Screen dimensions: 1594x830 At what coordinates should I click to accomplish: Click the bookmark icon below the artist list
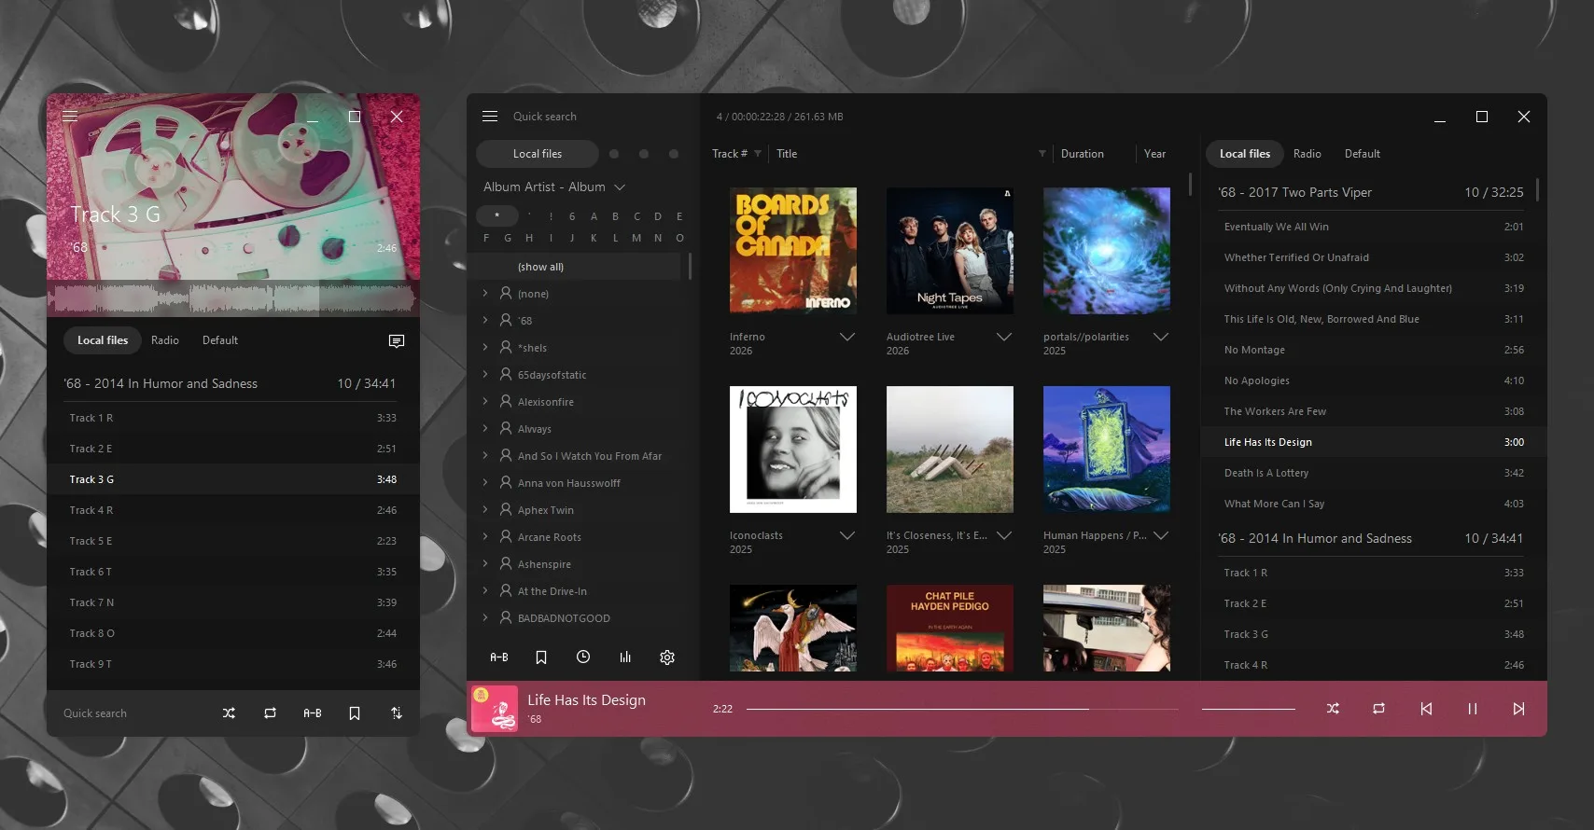click(x=541, y=657)
